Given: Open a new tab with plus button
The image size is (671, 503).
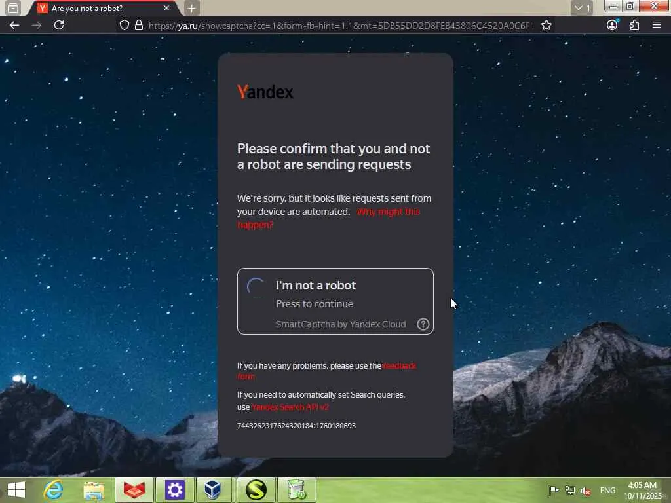Looking at the screenshot, I should (x=192, y=8).
